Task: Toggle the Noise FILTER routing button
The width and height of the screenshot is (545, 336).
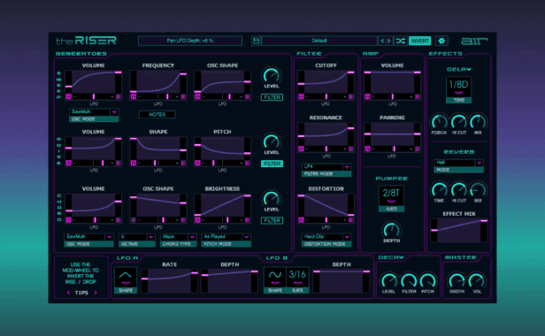Action: tap(272, 164)
